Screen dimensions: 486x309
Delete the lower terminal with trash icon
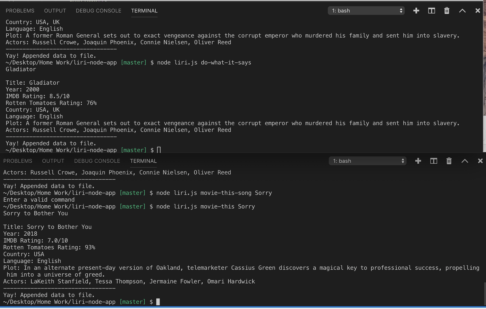(449, 161)
